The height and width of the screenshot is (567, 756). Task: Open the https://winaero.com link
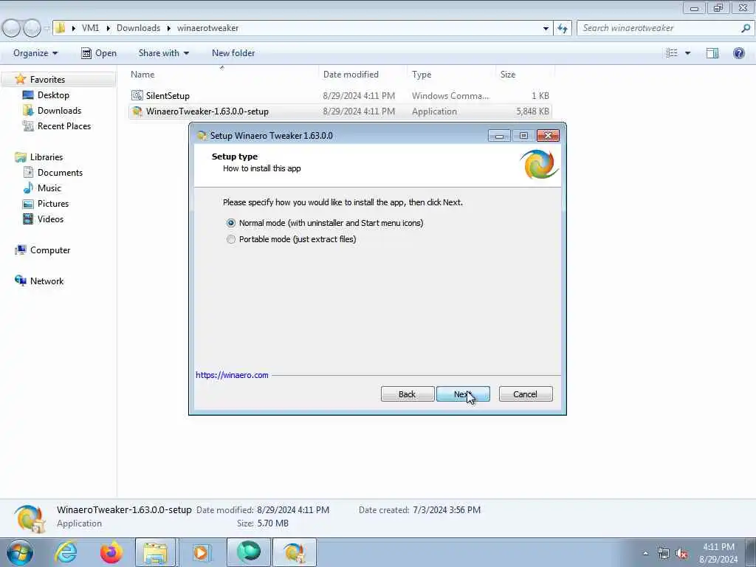coord(232,375)
